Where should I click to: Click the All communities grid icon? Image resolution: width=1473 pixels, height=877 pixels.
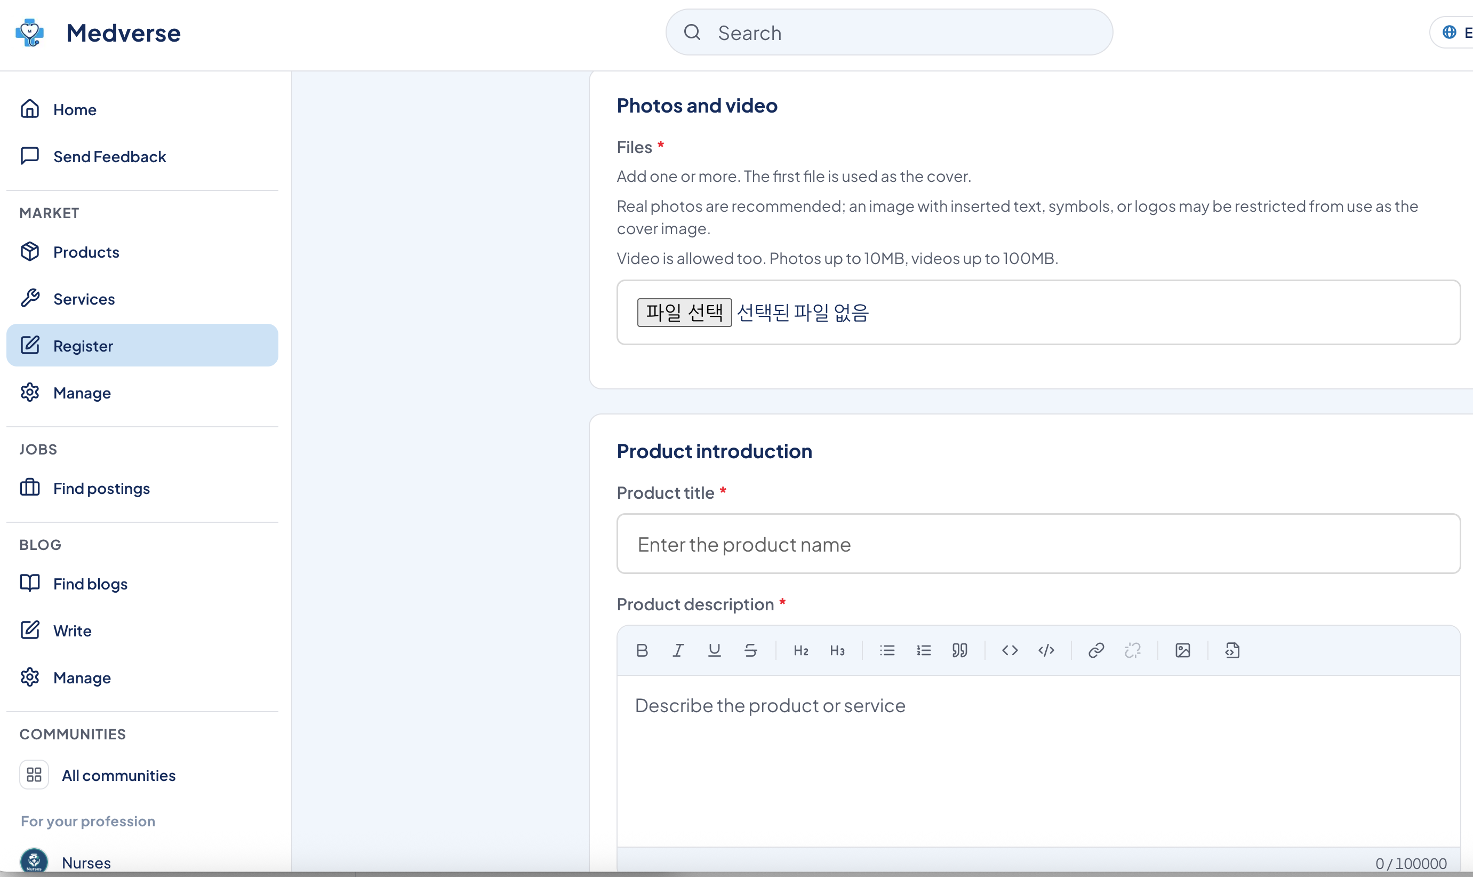pyautogui.click(x=34, y=775)
